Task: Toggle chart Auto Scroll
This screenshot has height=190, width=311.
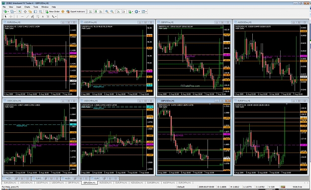Action: point(118,11)
